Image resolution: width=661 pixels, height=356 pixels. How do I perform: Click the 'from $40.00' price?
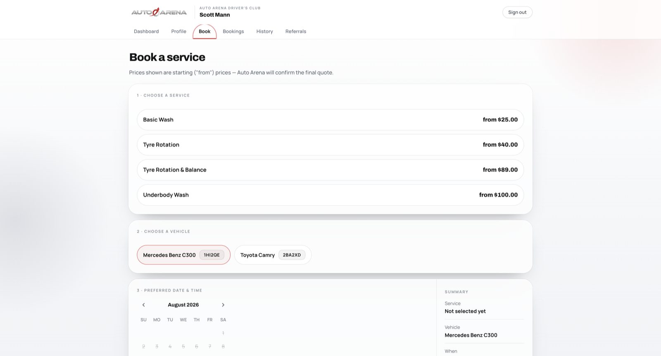[500, 145]
